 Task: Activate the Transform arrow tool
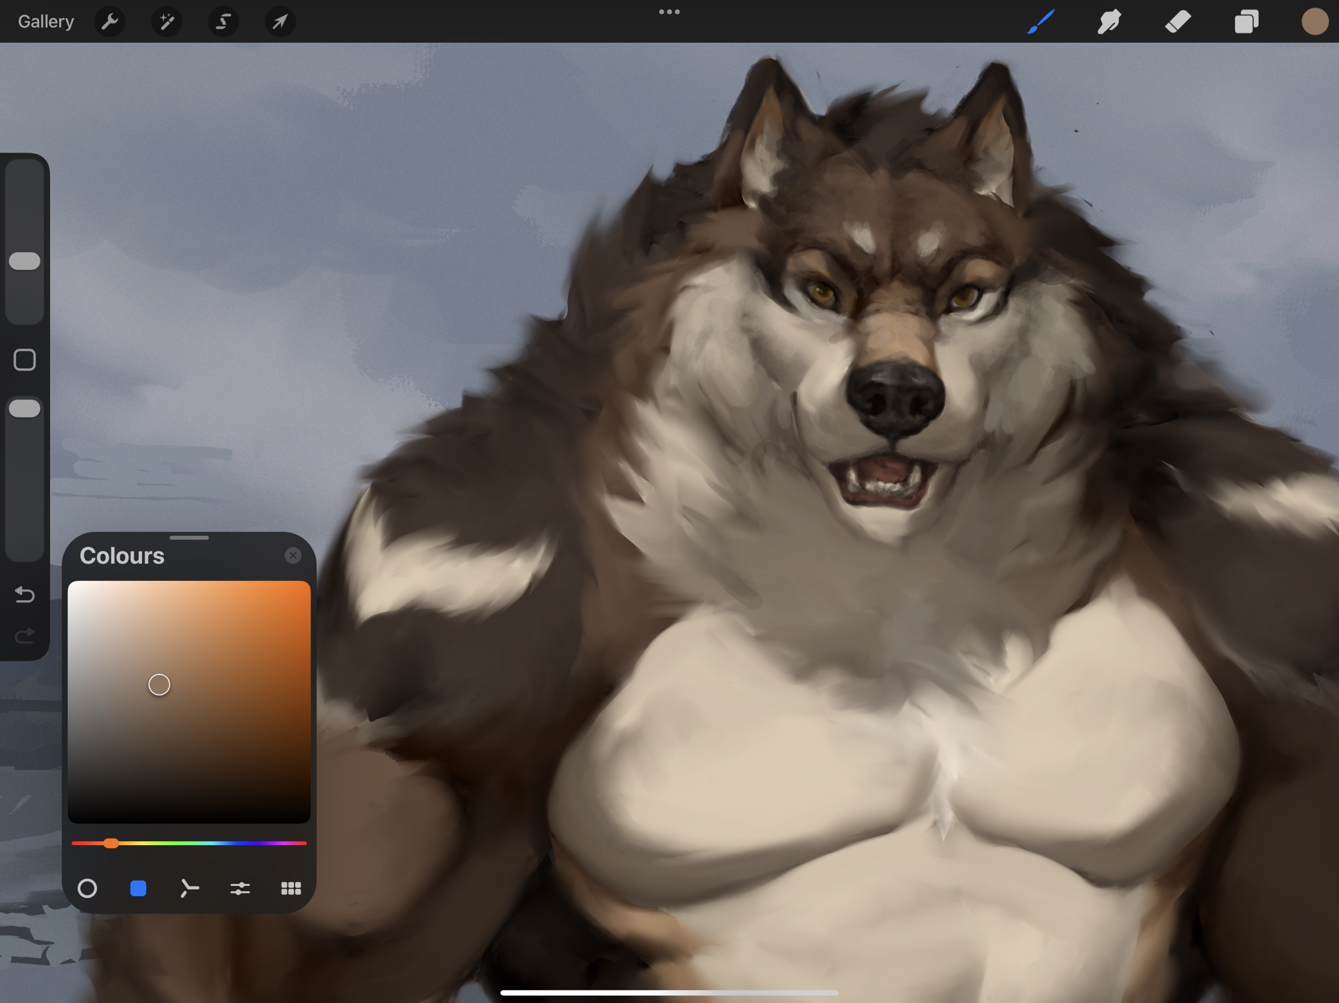(x=280, y=22)
